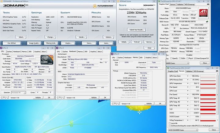This screenshot has width=220, height=133.
Task: Click the Futuremark Corporation logo in 3DMark06
Action: 103,6
